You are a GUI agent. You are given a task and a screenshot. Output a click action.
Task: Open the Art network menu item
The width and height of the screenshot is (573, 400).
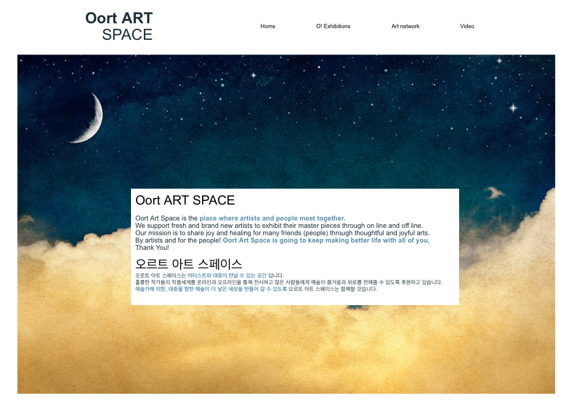[x=405, y=26]
